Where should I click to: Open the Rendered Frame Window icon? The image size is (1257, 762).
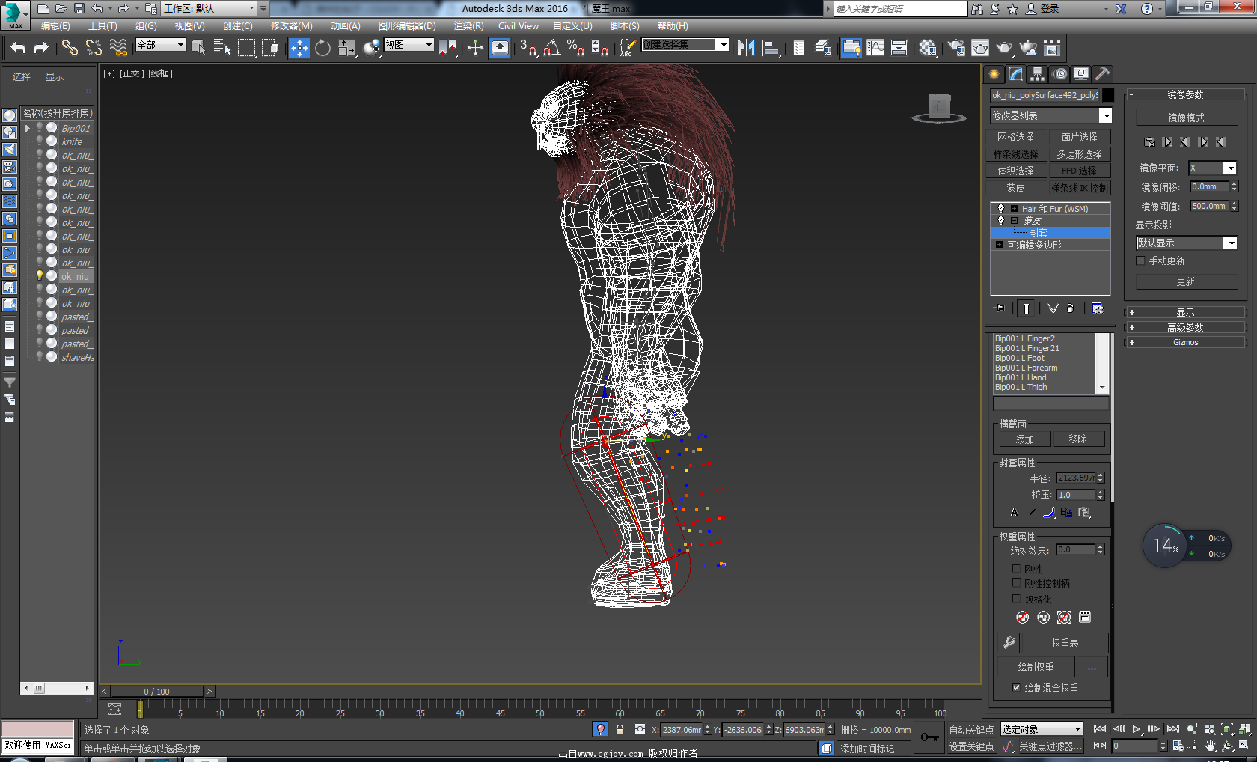coord(980,48)
